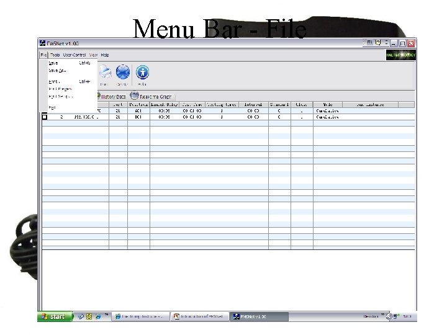Tick the checkbox for table row 2
This screenshot has width=447, height=335.
pyautogui.click(x=45, y=117)
